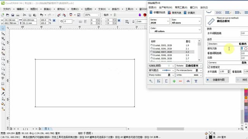
Task: Click the magnifier search icon in plugin panel
Action: pyautogui.click(x=151, y=81)
